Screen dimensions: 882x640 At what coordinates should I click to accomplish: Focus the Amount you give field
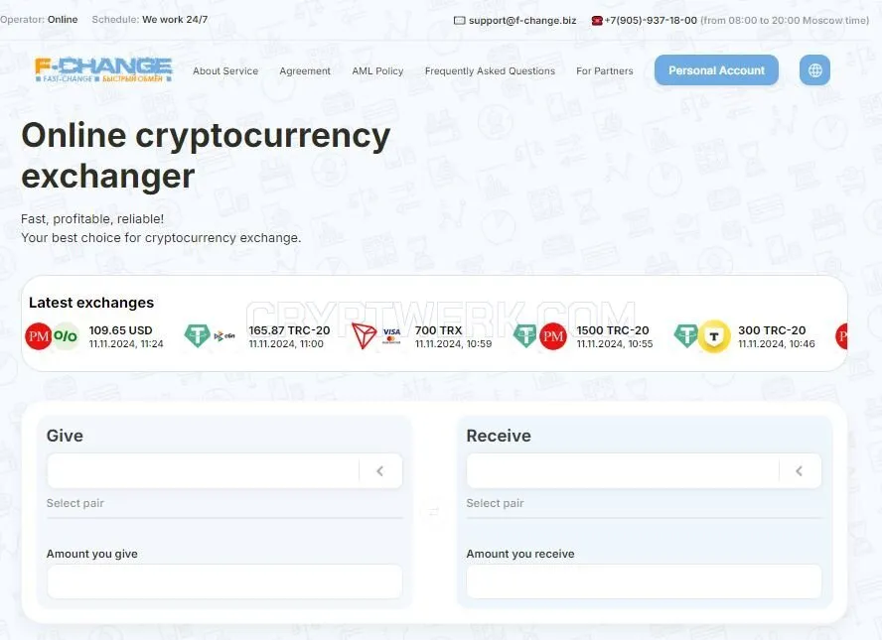[224, 581]
